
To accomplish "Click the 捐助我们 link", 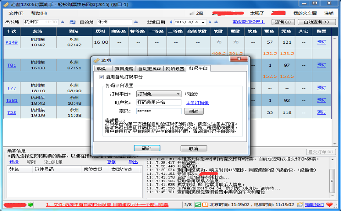I will pos(314,205).
